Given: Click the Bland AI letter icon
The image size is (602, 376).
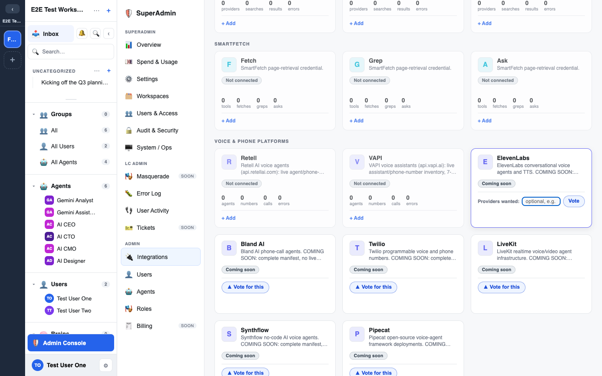Looking at the screenshot, I should 229,248.
